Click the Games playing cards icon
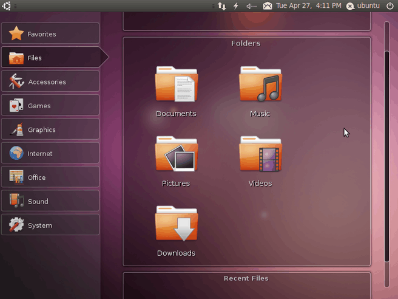The height and width of the screenshot is (299, 398). (16, 105)
